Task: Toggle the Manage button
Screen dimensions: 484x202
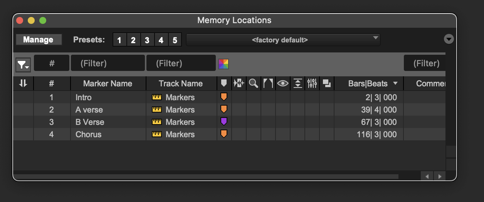Action: (x=39, y=40)
